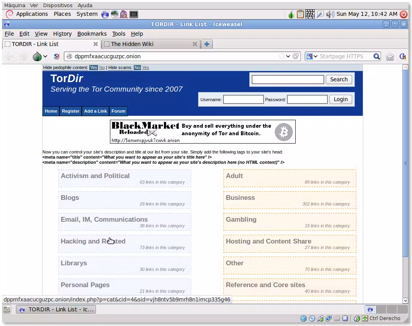Screen dimensions: 412x326
Task: Click VirtualBox mouse integration globe icon
Action: pyautogui.click(x=356, y=318)
